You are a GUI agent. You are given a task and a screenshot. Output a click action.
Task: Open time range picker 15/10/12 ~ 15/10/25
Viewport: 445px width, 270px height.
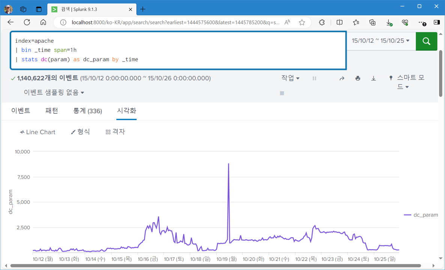380,41
